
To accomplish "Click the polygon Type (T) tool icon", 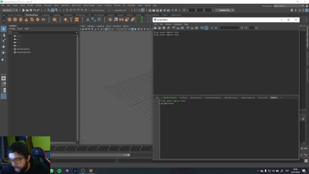I will pos(71,19).
